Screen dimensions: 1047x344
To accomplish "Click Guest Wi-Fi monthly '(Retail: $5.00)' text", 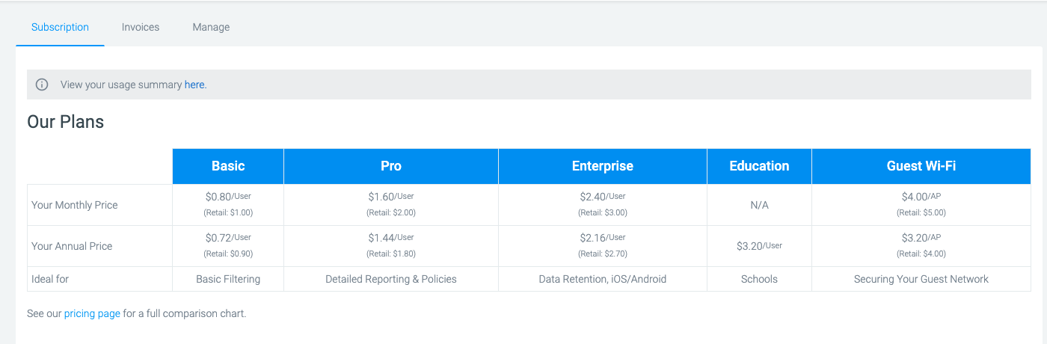I will [921, 212].
